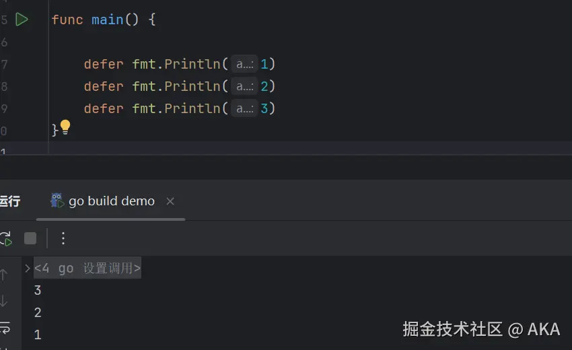Click the up arrow in the console sidebar

4,275
